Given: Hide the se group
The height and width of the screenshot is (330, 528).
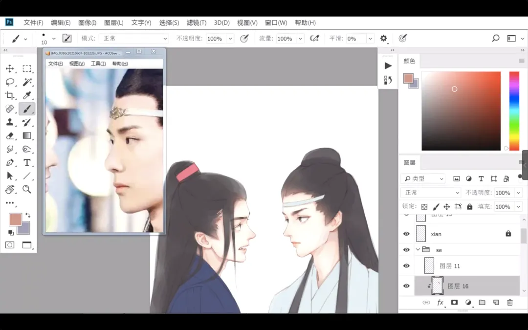Looking at the screenshot, I should pyautogui.click(x=406, y=249).
